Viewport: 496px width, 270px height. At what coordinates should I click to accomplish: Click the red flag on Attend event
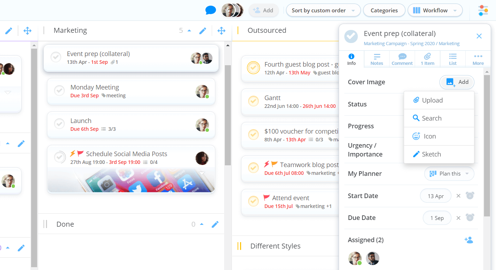coord(267,198)
